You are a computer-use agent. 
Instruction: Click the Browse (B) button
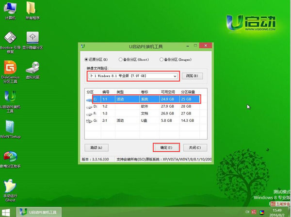click(x=192, y=76)
